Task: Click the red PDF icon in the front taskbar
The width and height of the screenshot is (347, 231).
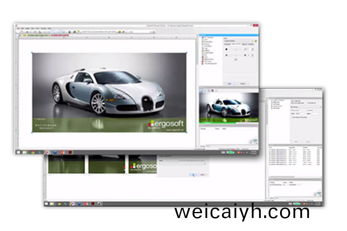Action: 62,152
